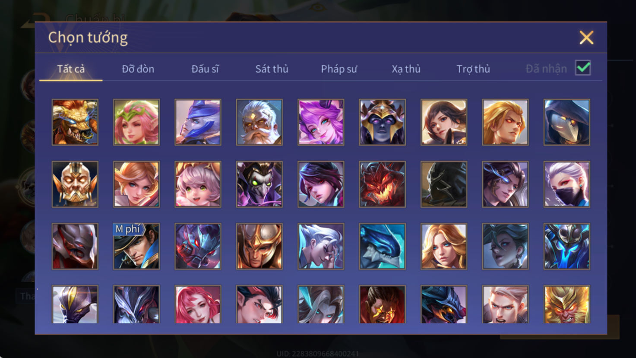Screen dimensions: 636x358
Task: Open the 'Sát thủ' tab
Action: [x=272, y=69]
